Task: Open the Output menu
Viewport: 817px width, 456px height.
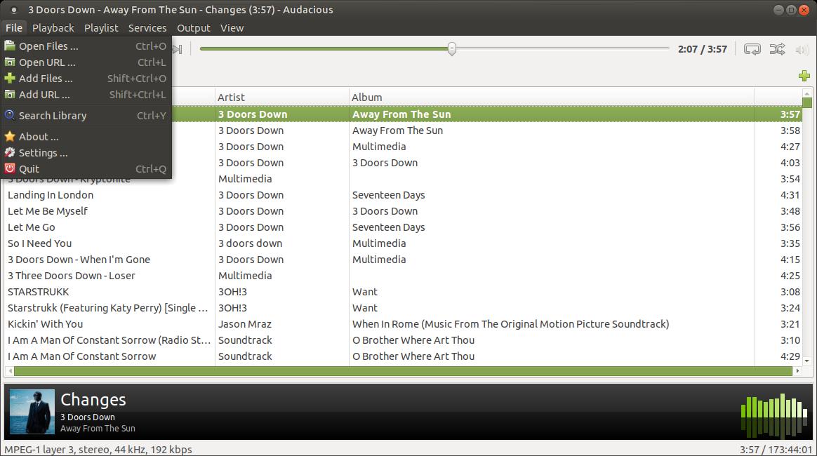Action: 193,28
